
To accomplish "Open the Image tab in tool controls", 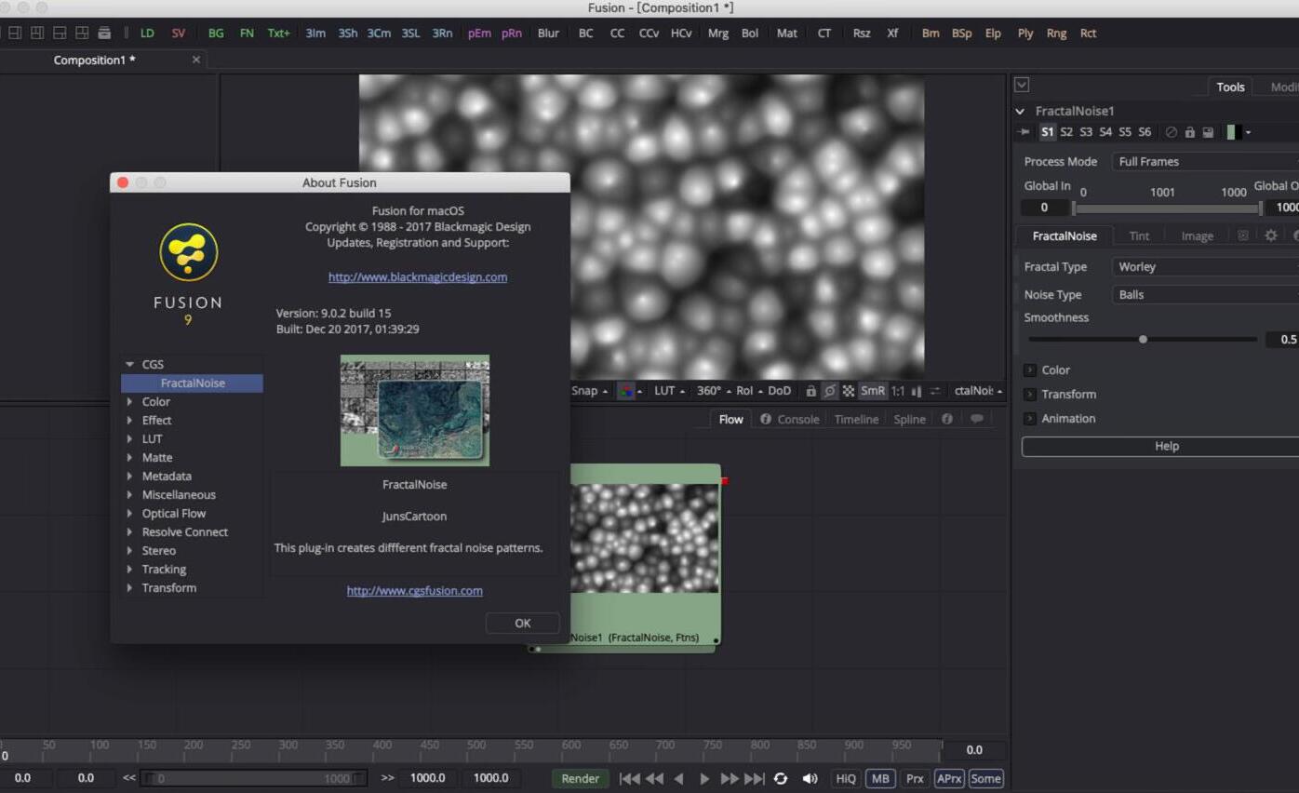I will (x=1198, y=235).
